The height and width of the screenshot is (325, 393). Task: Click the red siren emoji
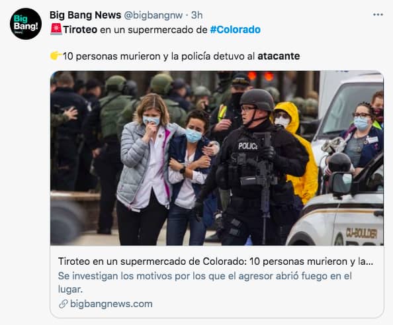pyautogui.click(x=56, y=29)
